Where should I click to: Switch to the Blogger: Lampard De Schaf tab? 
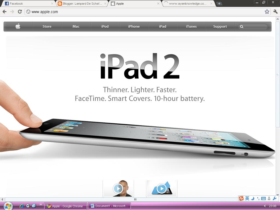pyautogui.click(x=82, y=4)
